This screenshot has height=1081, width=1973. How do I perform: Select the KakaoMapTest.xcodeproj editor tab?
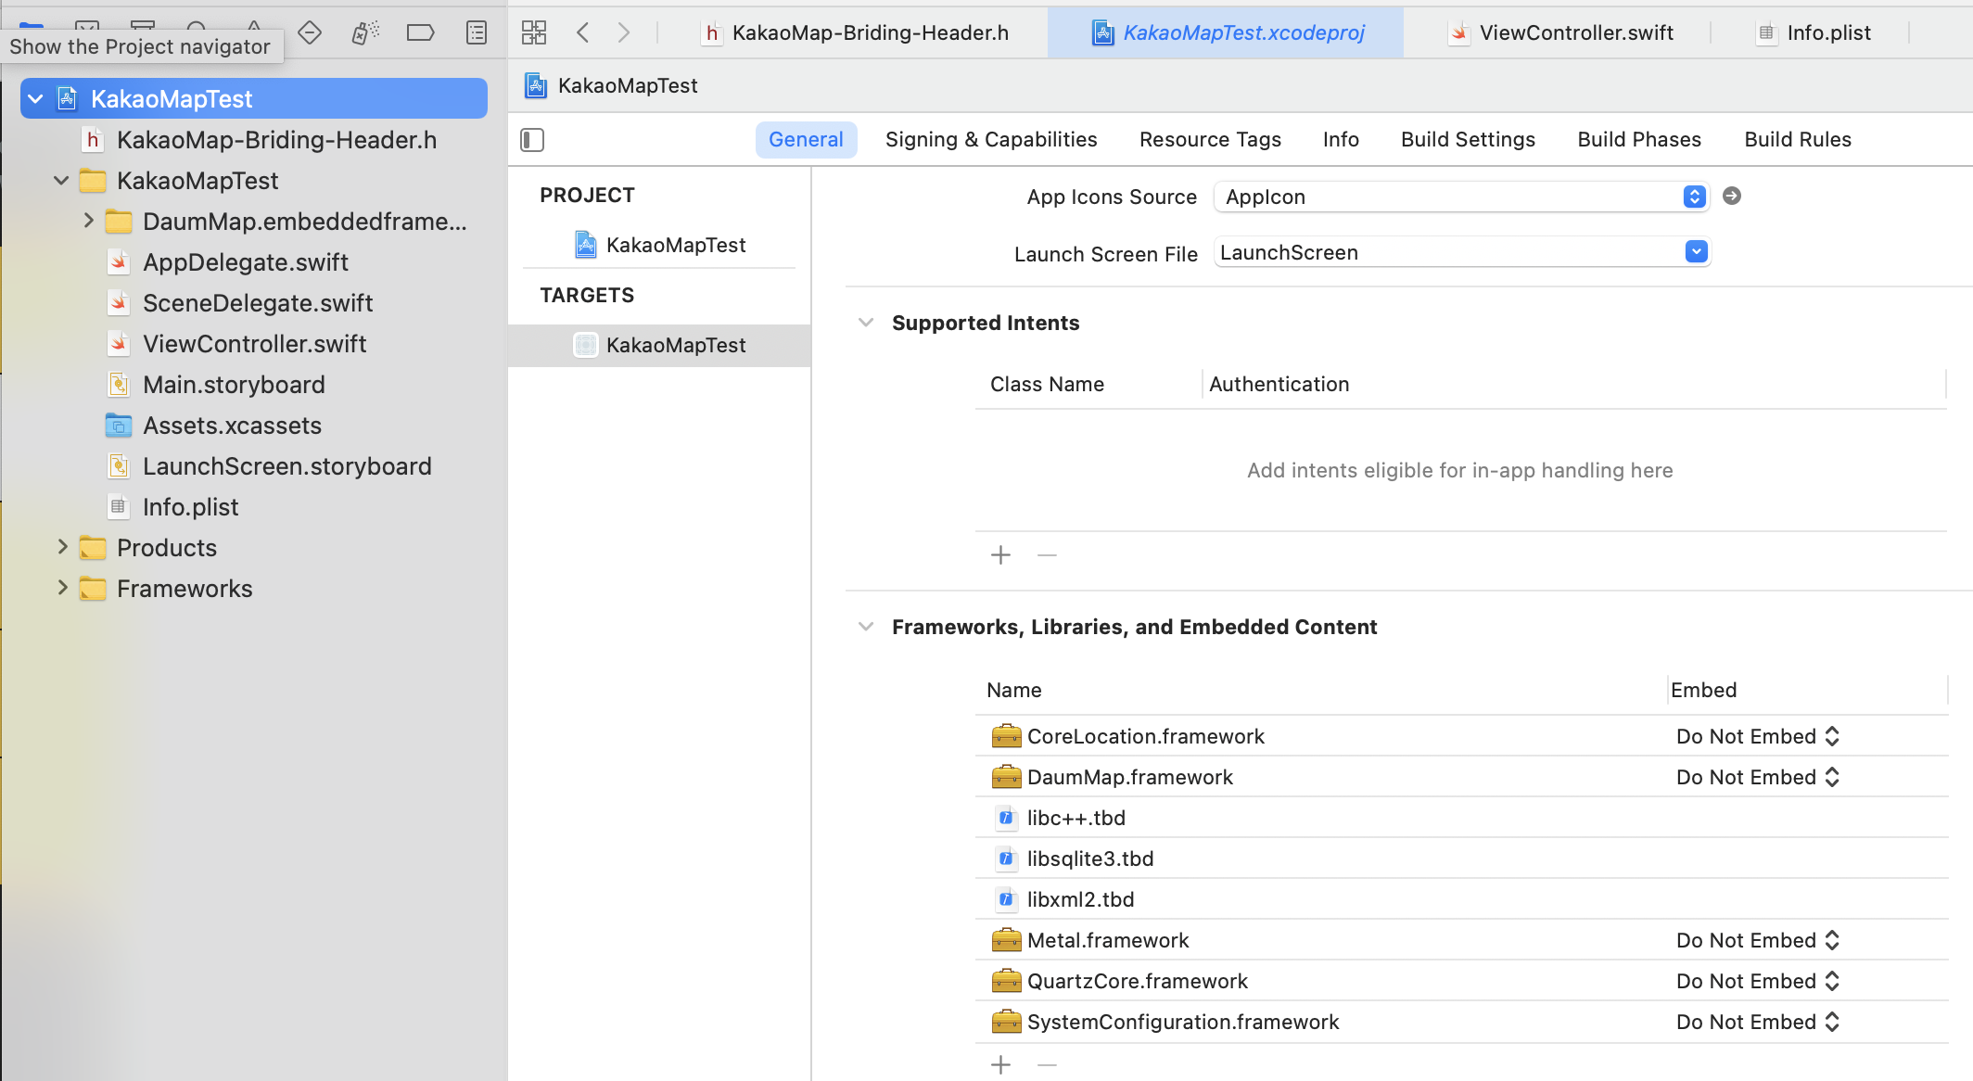[x=1226, y=33]
